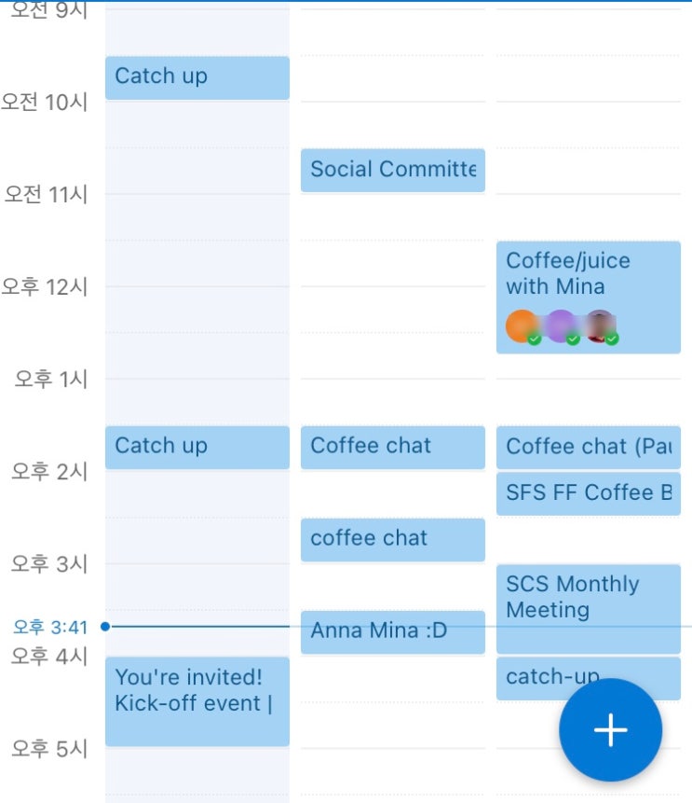692x803 pixels.
Task: Open the You're invited! Kick-off event
Action: click(197, 700)
